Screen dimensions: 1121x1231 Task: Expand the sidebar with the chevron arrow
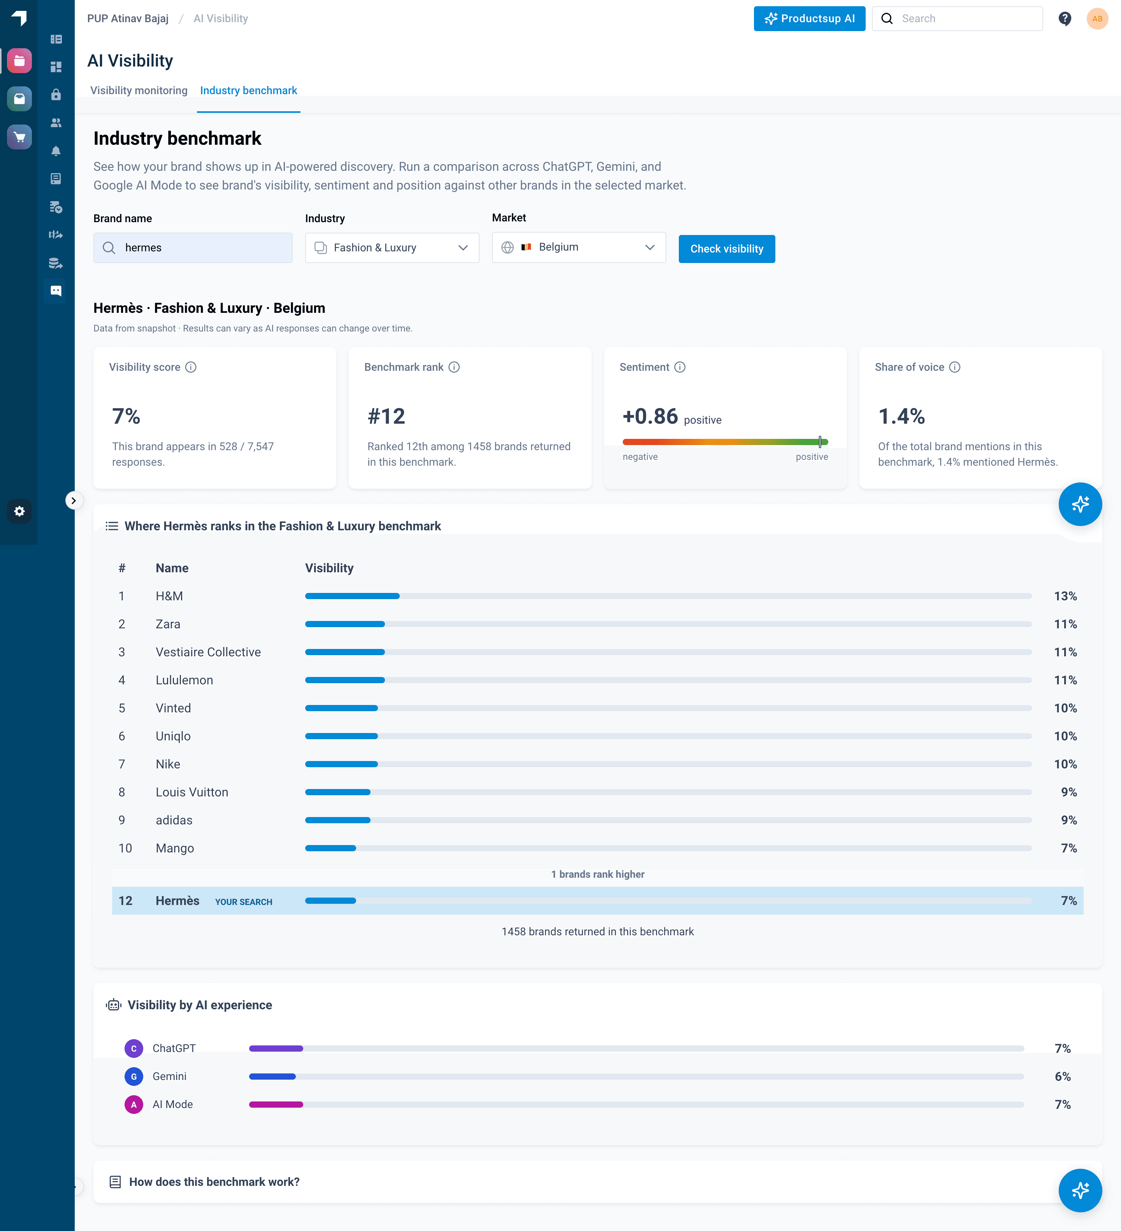pos(73,501)
